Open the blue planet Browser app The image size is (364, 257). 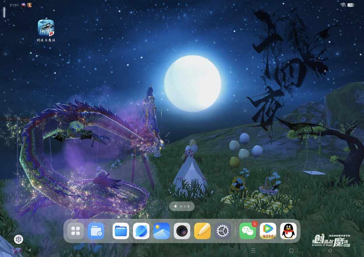click(x=141, y=231)
